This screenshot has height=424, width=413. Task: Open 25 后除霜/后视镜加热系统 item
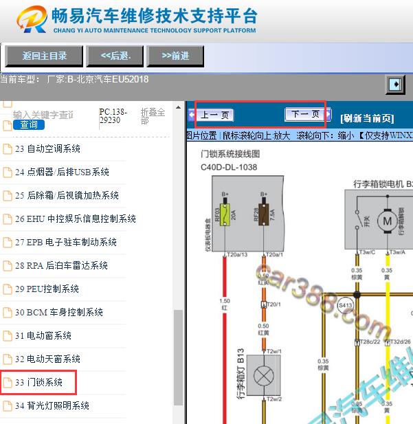click(x=67, y=195)
